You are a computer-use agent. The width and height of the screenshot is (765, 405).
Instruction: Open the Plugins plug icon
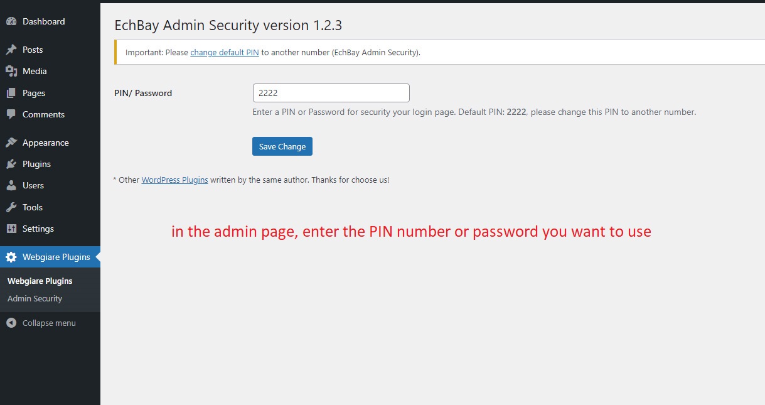pos(11,164)
